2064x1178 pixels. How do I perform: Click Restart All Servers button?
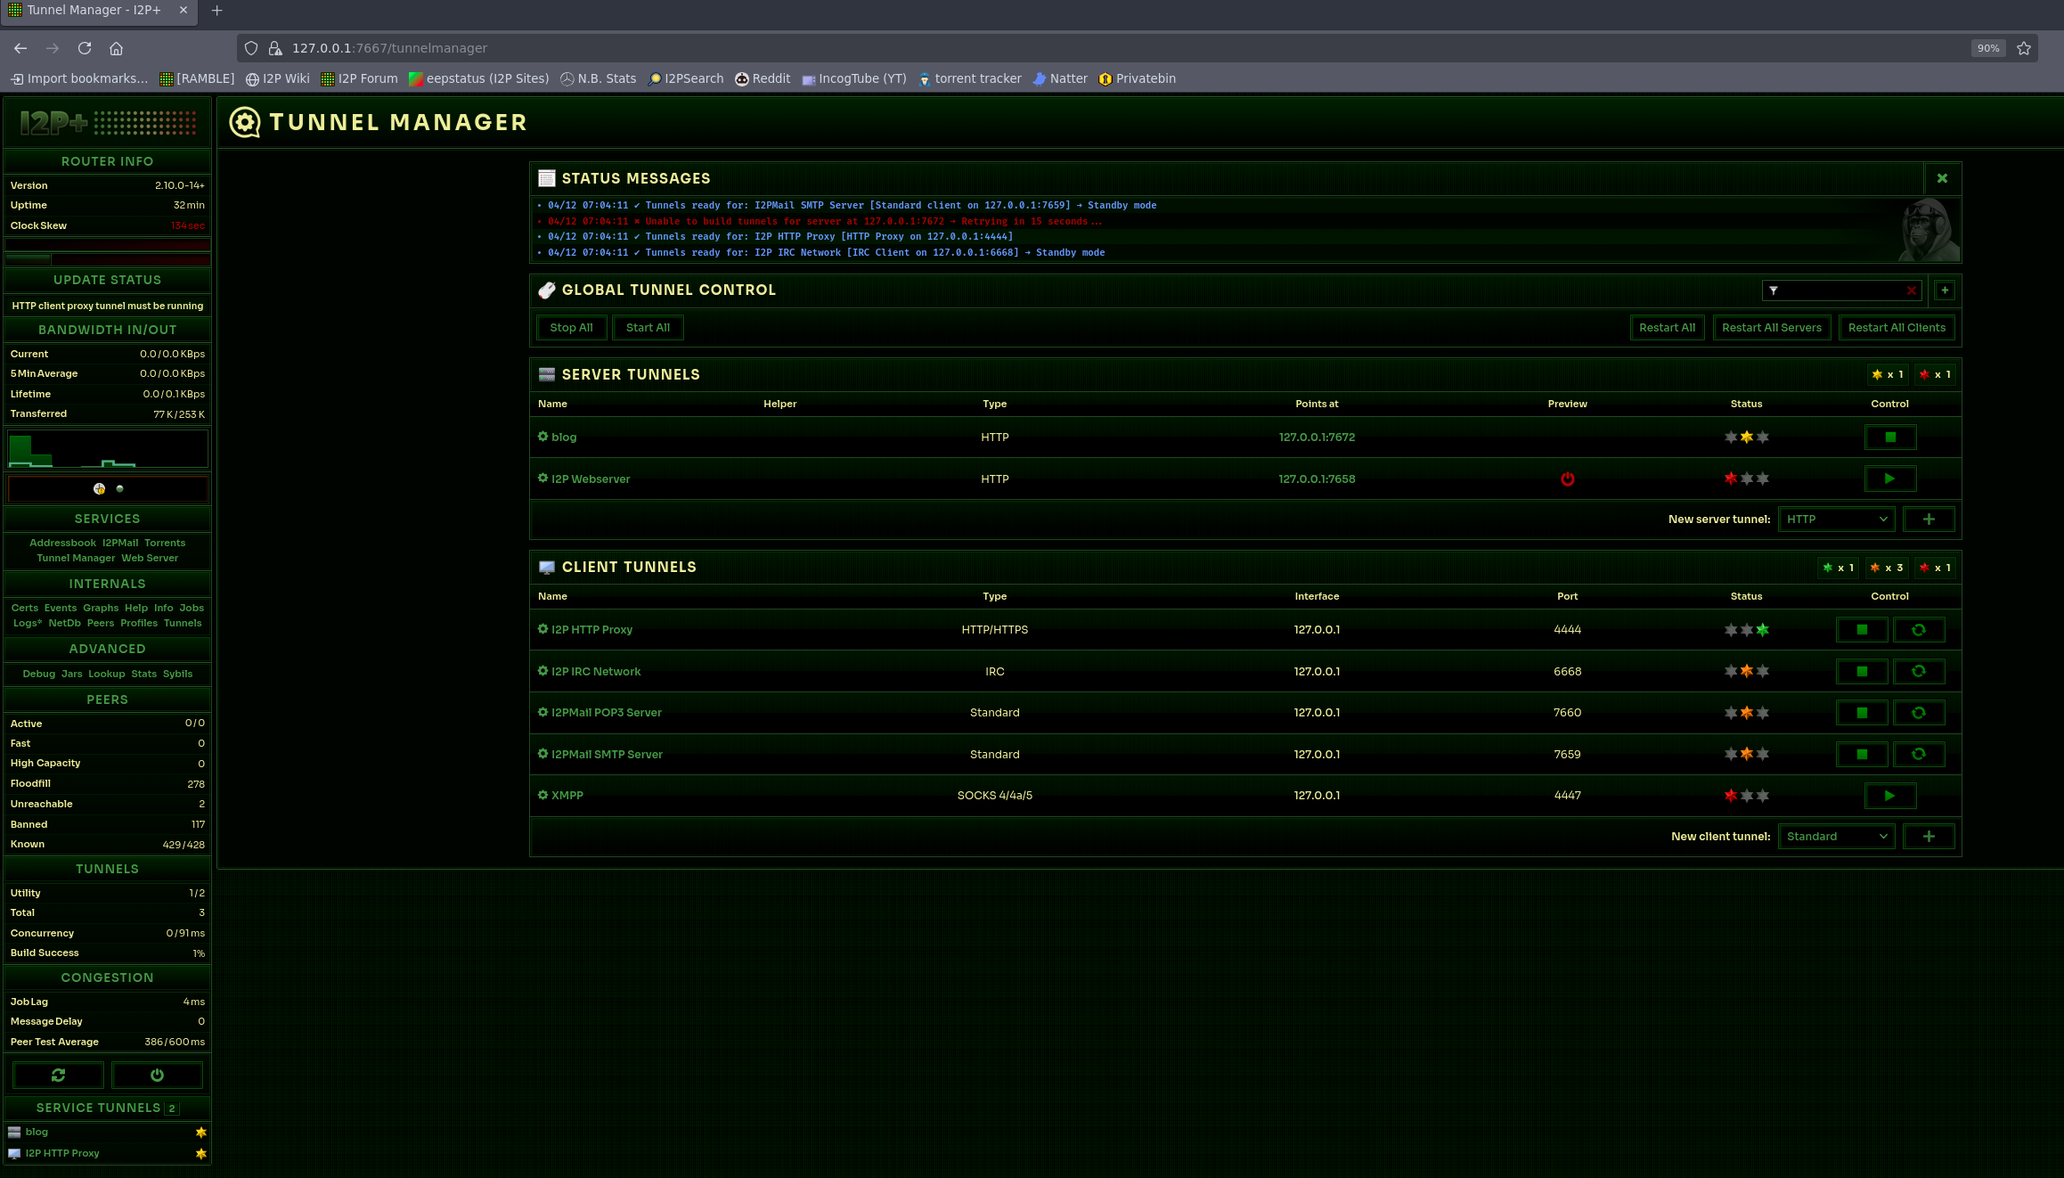pos(1771,328)
